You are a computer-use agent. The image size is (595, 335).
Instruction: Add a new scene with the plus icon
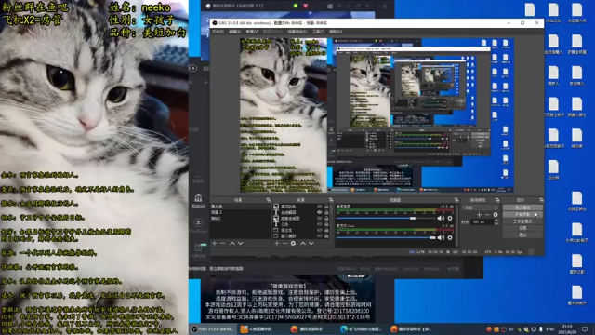tap(215, 243)
